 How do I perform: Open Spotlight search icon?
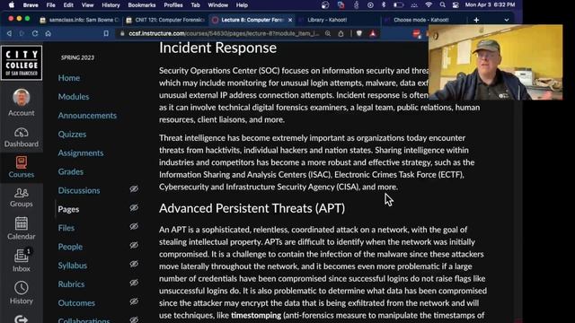coord(443,5)
